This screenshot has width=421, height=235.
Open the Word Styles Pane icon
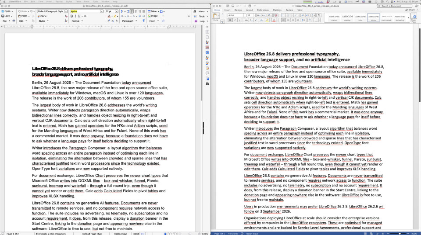tap(414, 17)
